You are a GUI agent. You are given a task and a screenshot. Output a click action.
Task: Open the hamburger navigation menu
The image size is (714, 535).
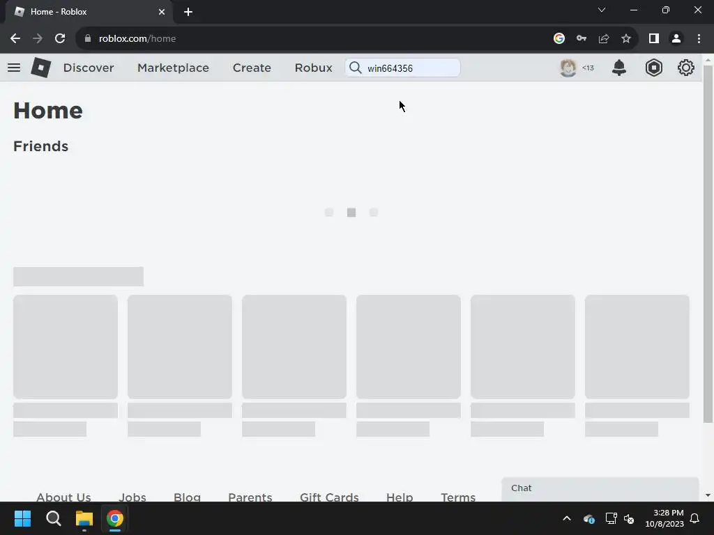coord(14,68)
